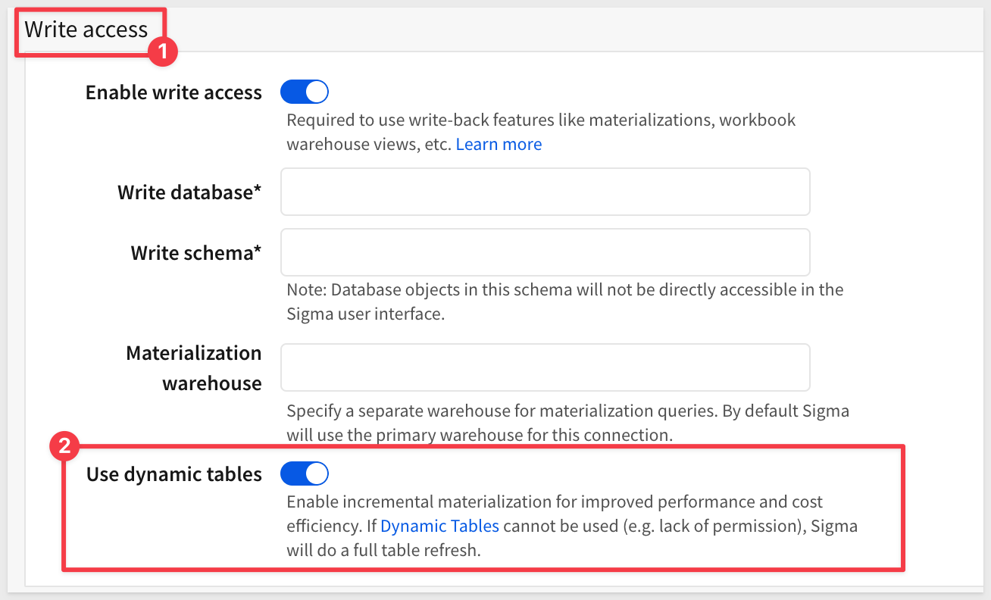Follow the Dynamic Tables hyperlink
Viewport: 991px width, 600px height.
[x=439, y=527]
